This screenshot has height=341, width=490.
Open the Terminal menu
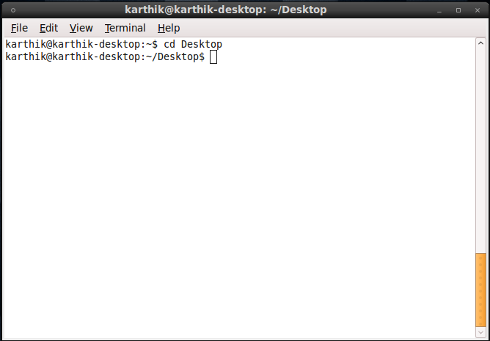125,28
